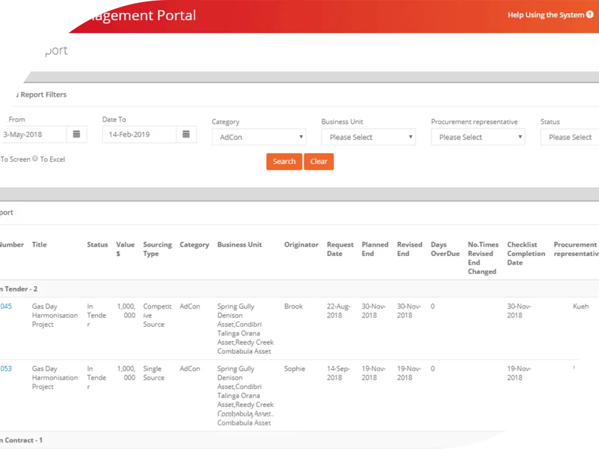Click Competitive Source sourcing type cell
This screenshot has width=599, height=449.
tap(157, 315)
